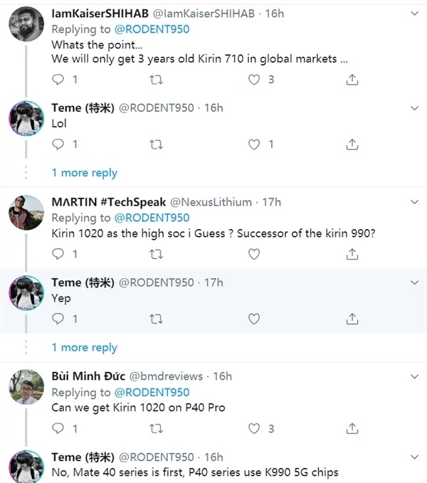Retweet Teme's "Yep" reply
The image size is (427, 483).
pos(156,319)
